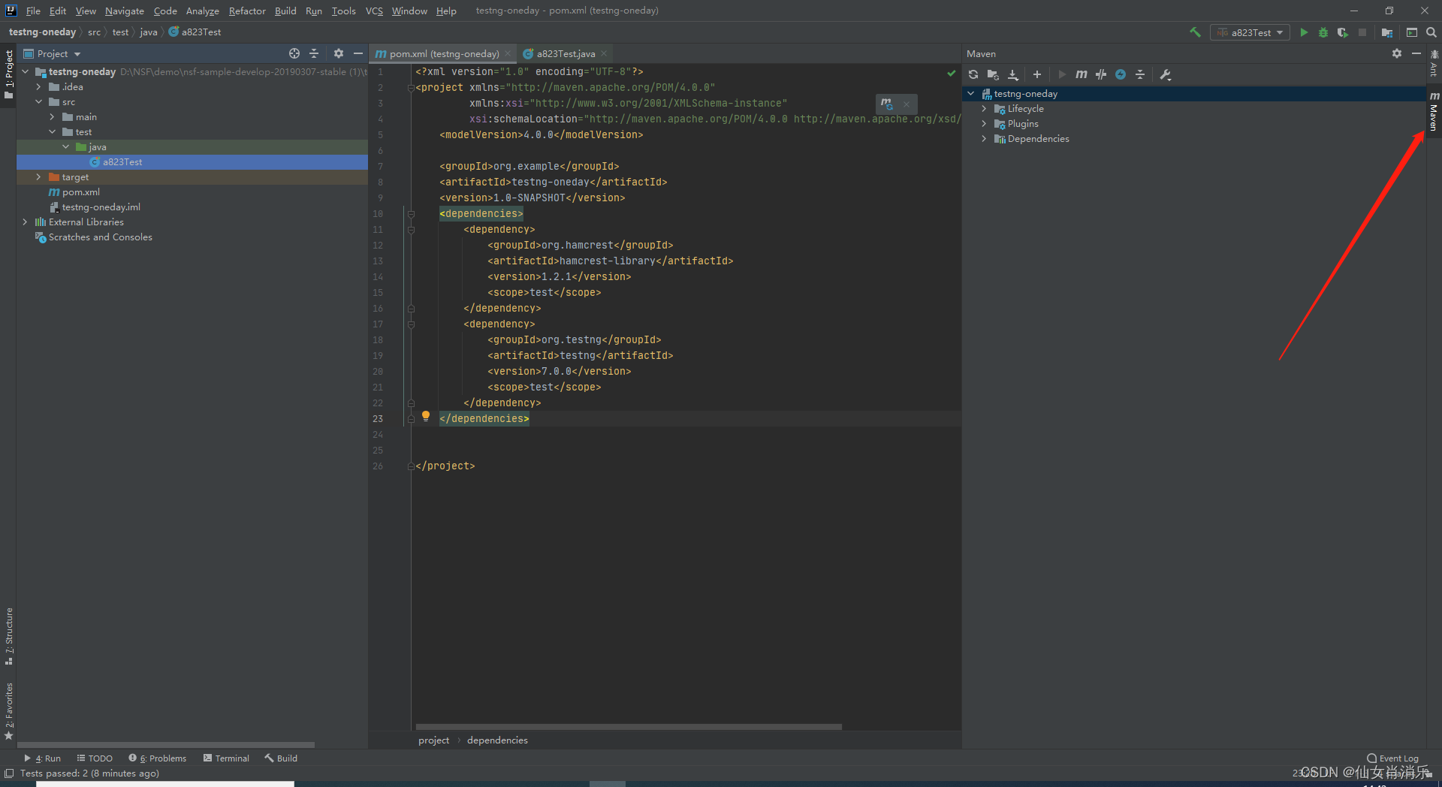Click the Load Maven Changes floating icon in editor
Image resolution: width=1442 pixels, height=787 pixels.
click(887, 104)
